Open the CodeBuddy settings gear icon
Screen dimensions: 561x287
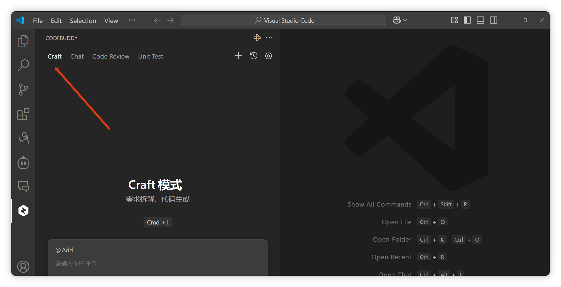click(268, 56)
